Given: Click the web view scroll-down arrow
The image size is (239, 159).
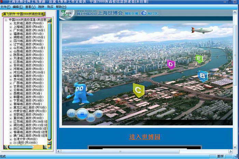Looking at the screenshot, I should (235, 147).
